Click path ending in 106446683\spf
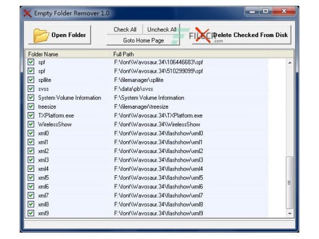This screenshot has width=319, height=239. pyautogui.click(x=158, y=62)
